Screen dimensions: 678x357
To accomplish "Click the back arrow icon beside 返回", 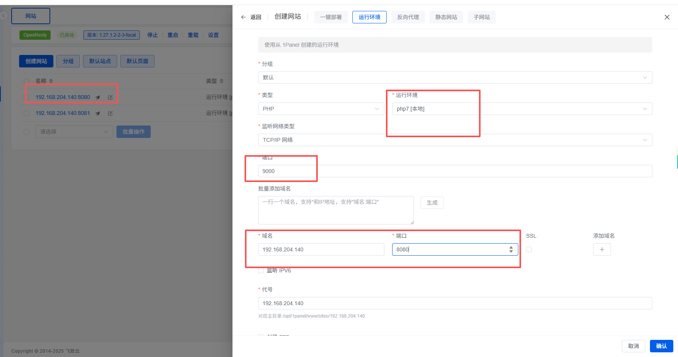I will (x=243, y=17).
